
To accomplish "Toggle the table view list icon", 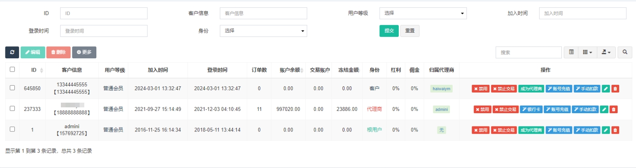I will tap(571, 52).
